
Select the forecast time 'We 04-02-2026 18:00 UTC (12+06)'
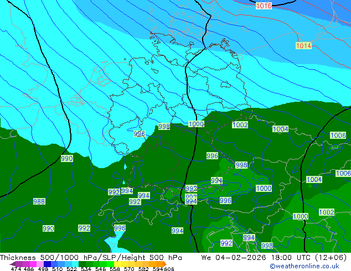click(274, 258)
